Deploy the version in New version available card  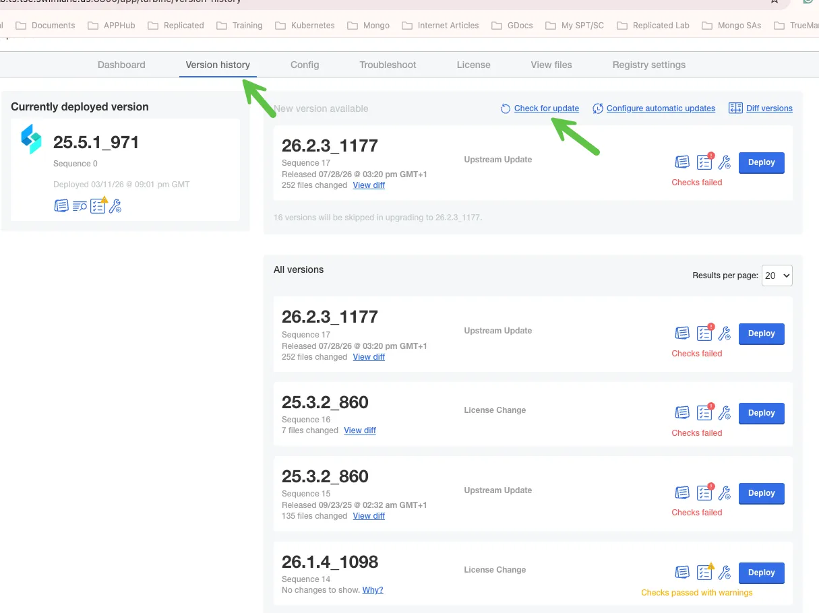pos(762,162)
